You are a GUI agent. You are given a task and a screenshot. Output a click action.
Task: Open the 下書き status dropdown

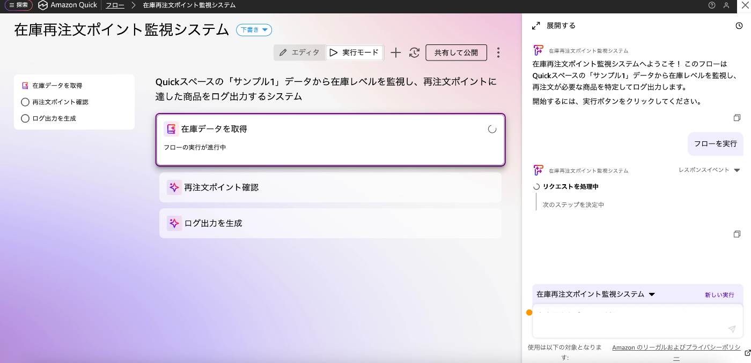coord(254,30)
